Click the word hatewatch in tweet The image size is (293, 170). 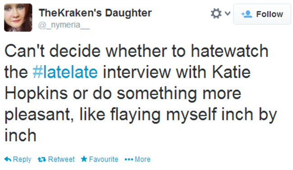point(229,51)
